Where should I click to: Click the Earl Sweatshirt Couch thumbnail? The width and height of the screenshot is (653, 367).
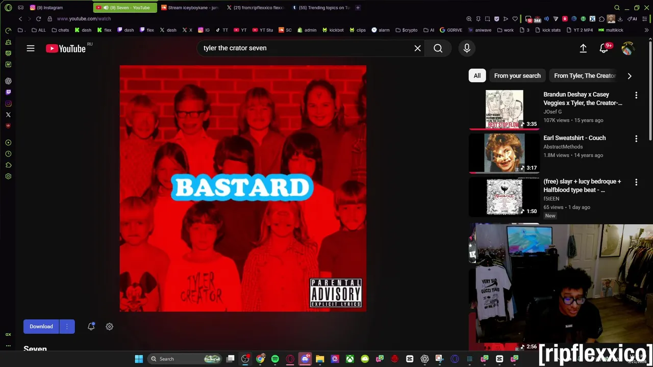(504, 153)
